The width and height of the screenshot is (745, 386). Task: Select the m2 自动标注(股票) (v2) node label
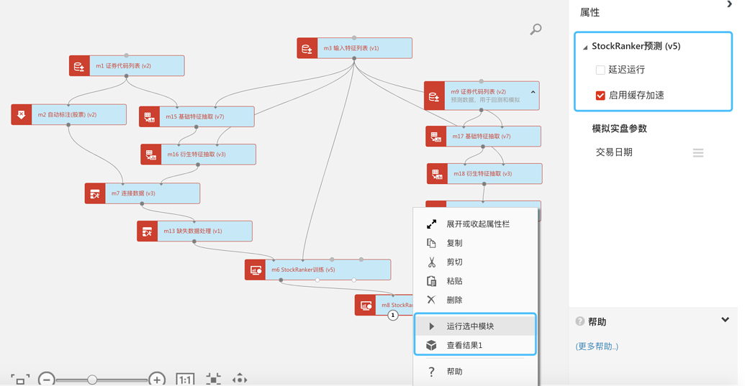67,115
